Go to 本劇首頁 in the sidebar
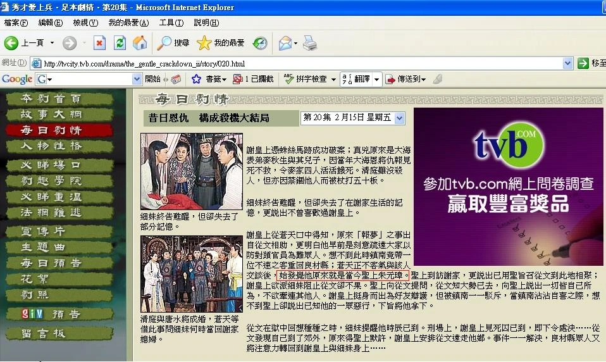 [59, 99]
